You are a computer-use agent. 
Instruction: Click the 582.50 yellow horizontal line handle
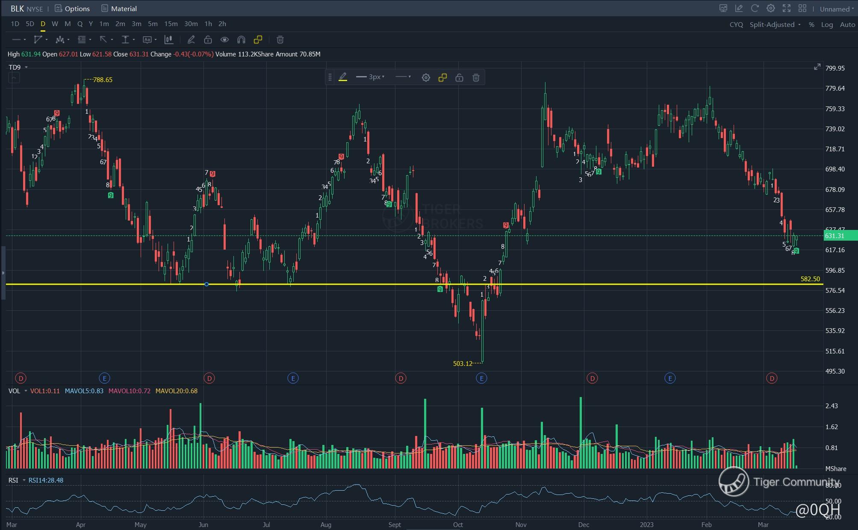pos(206,284)
